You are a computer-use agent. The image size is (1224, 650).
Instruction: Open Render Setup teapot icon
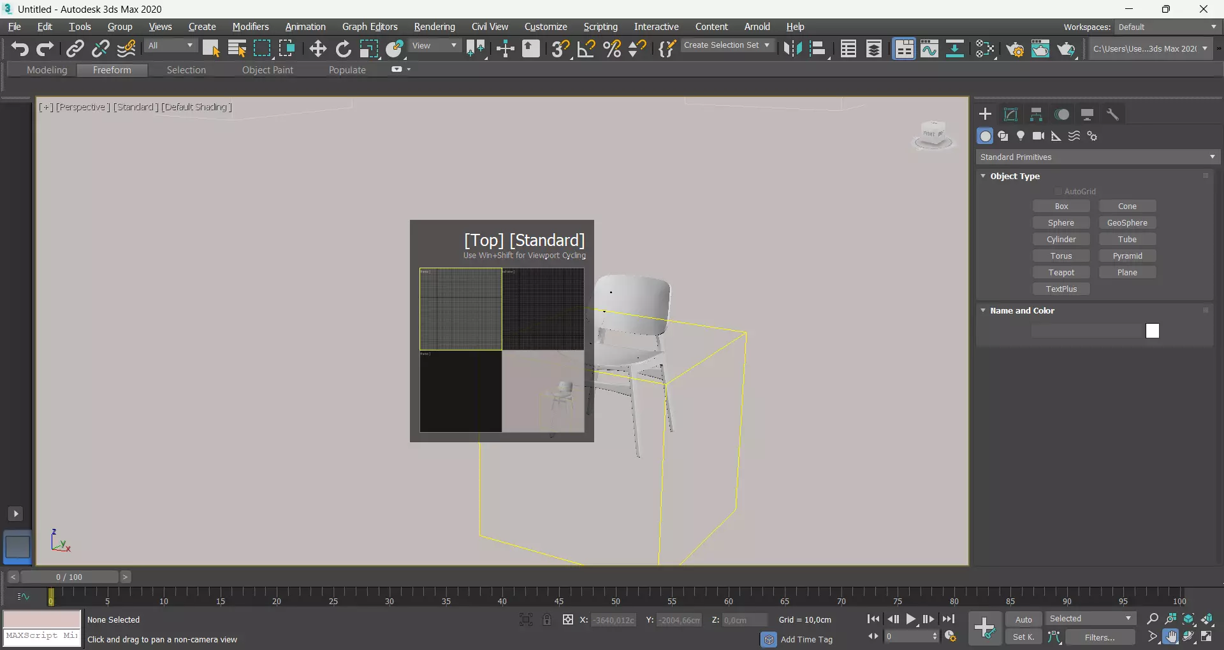1015,48
